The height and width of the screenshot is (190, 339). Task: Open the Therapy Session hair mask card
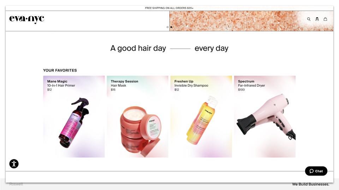tap(137, 116)
